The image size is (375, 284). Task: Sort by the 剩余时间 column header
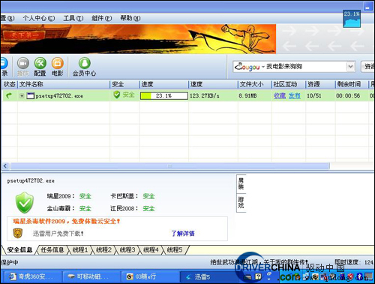(352, 84)
